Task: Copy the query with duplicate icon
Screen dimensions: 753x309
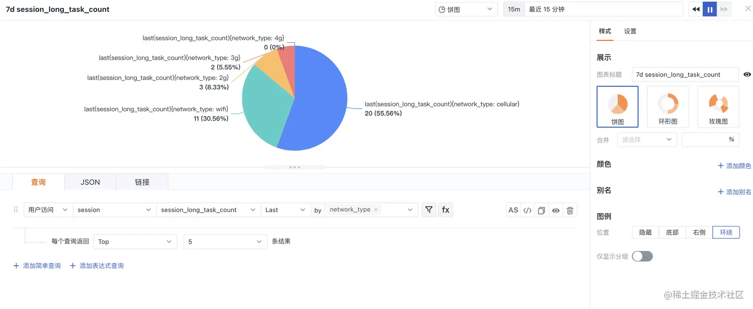Action: [541, 210]
